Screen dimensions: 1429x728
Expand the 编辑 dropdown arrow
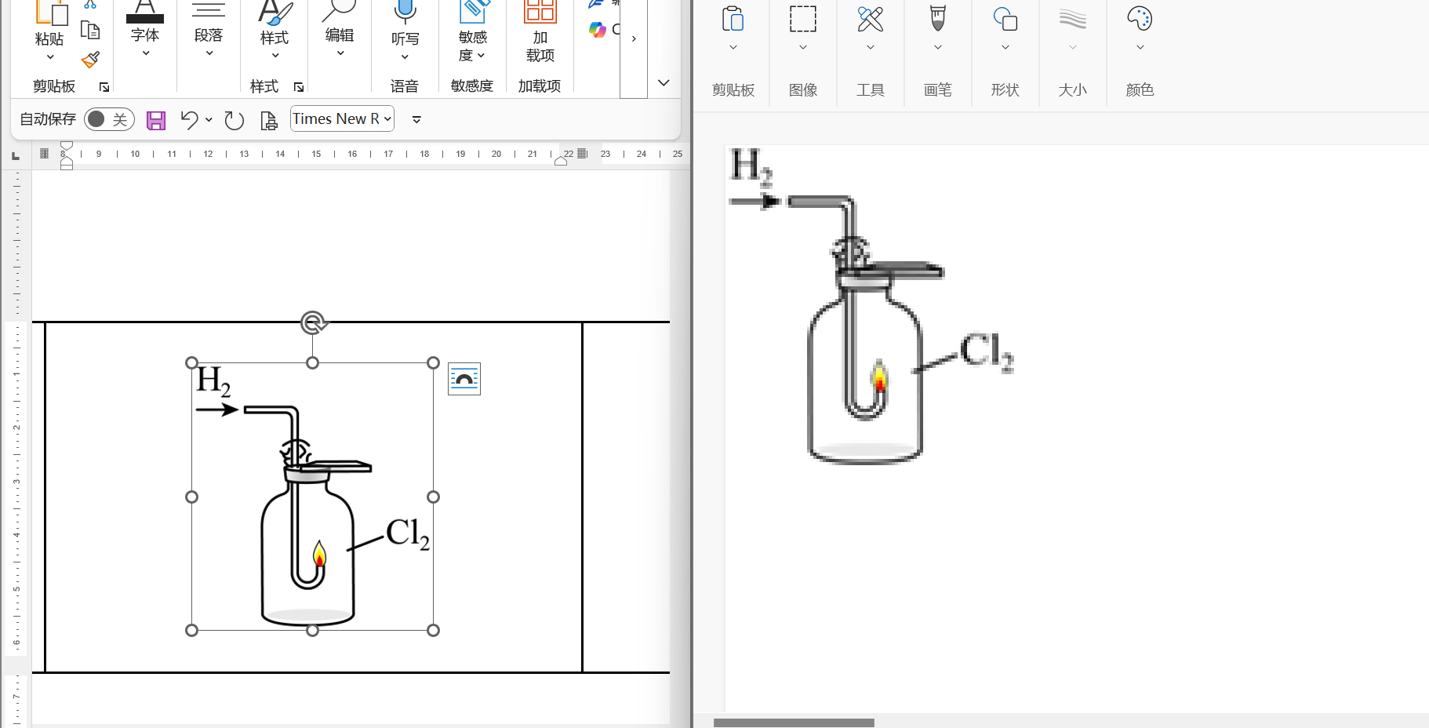340,53
